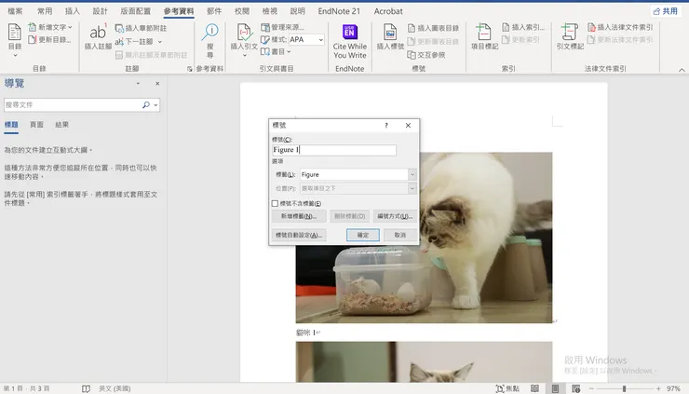Open the 註腳 group dialog launcher

(189, 69)
